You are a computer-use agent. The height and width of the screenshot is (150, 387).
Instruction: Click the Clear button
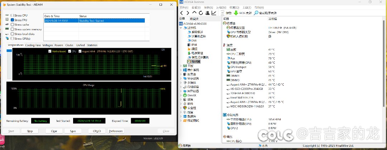(x=54, y=131)
